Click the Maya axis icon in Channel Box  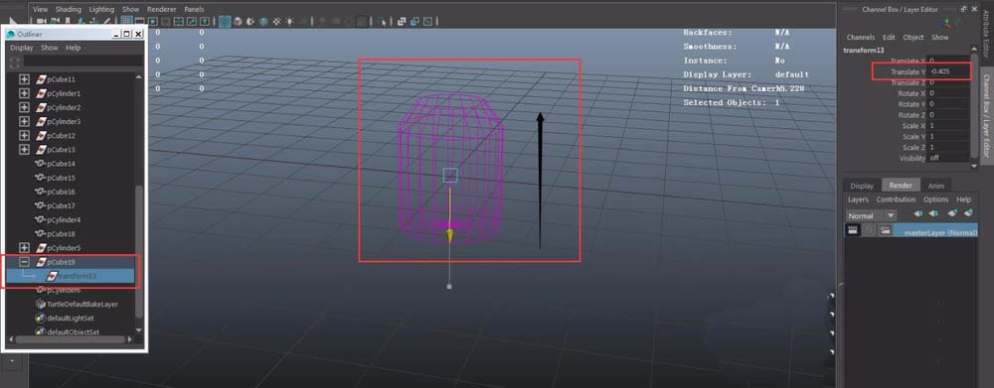click(946, 23)
